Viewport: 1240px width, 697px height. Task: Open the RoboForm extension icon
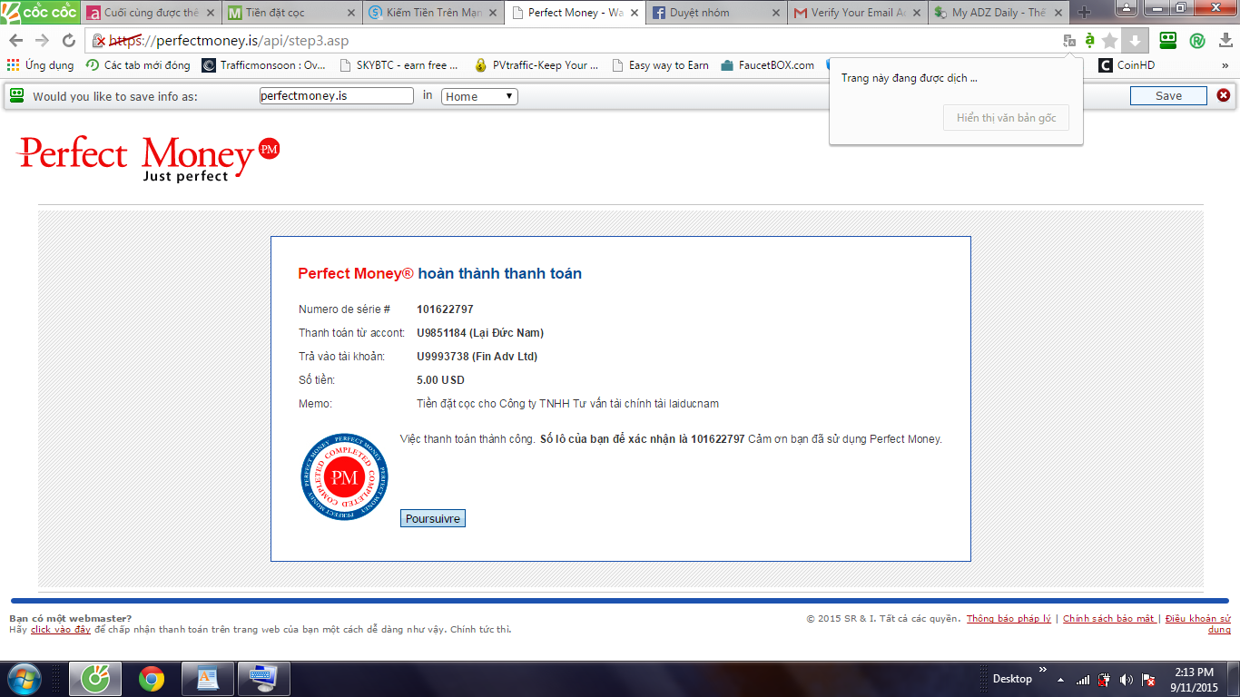(x=1168, y=41)
